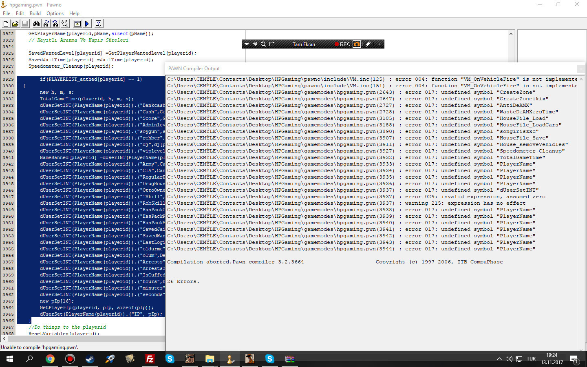Click the "Speedometer_Cleanup" error line
The image size is (587, 367).
(x=366, y=151)
